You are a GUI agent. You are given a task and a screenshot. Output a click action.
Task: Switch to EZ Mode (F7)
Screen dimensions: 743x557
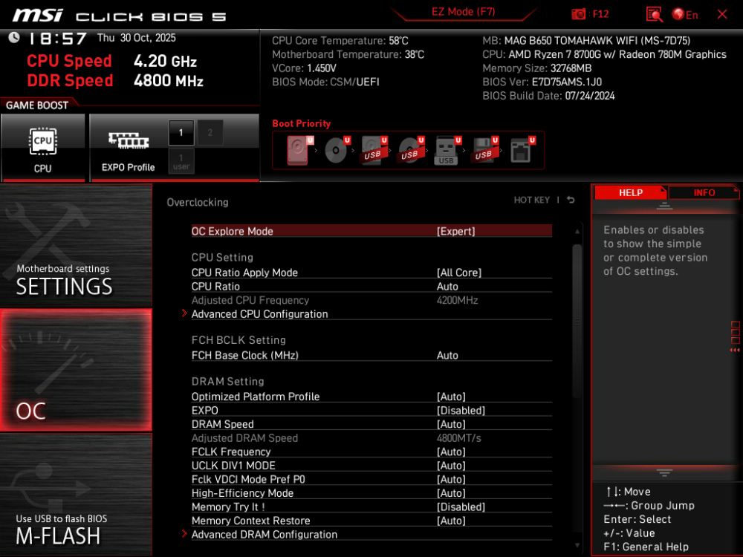click(x=464, y=12)
